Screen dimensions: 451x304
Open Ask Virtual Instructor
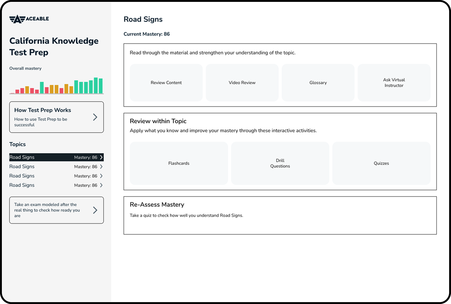tap(394, 83)
